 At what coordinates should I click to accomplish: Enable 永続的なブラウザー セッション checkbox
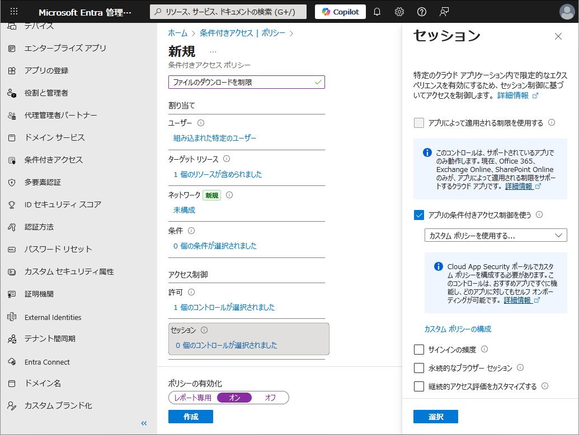coord(419,368)
